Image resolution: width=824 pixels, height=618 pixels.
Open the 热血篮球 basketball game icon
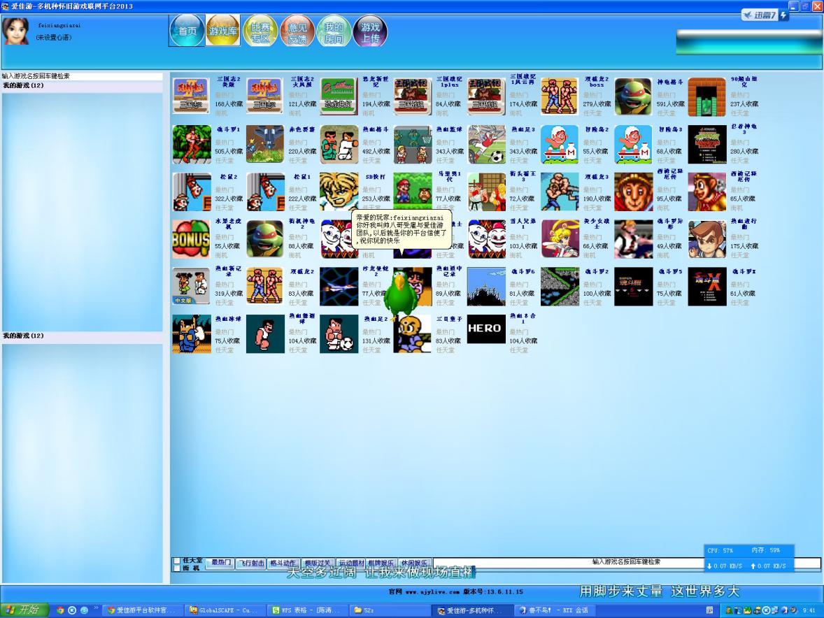click(x=413, y=144)
